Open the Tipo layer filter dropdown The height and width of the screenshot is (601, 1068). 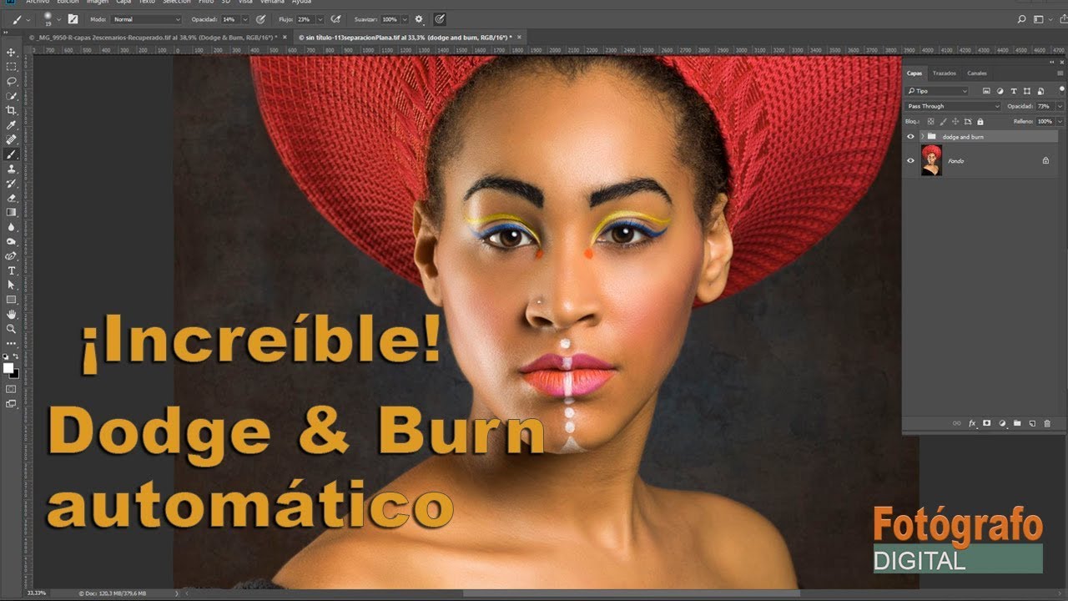coord(937,90)
